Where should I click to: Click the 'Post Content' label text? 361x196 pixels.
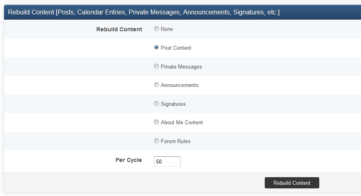point(176,48)
